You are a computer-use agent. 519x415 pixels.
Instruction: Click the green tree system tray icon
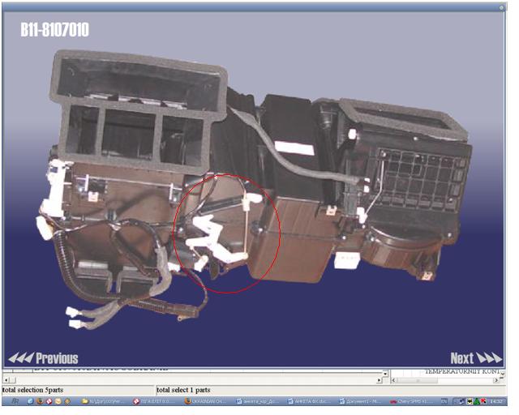coord(476,401)
